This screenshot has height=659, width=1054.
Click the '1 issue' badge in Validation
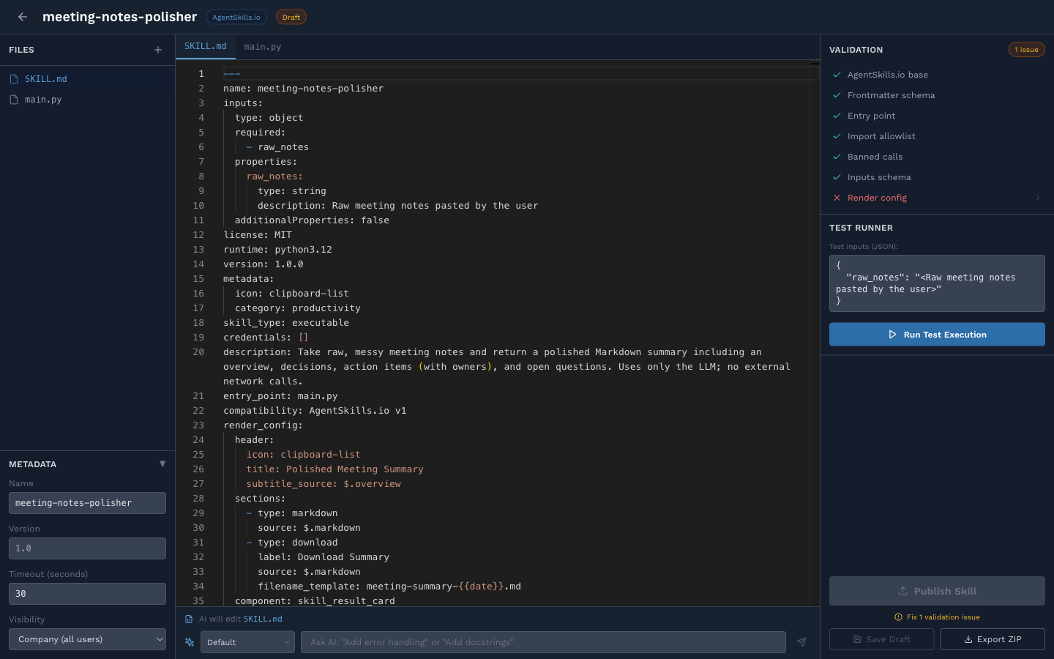(x=1026, y=49)
